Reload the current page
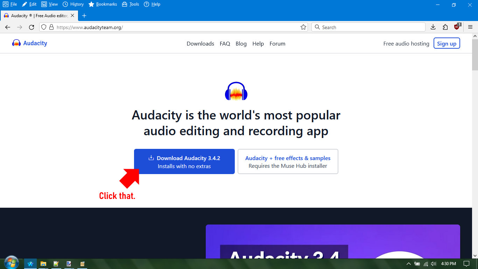Image resolution: width=478 pixels, height=269 pixels. (31, 27)
